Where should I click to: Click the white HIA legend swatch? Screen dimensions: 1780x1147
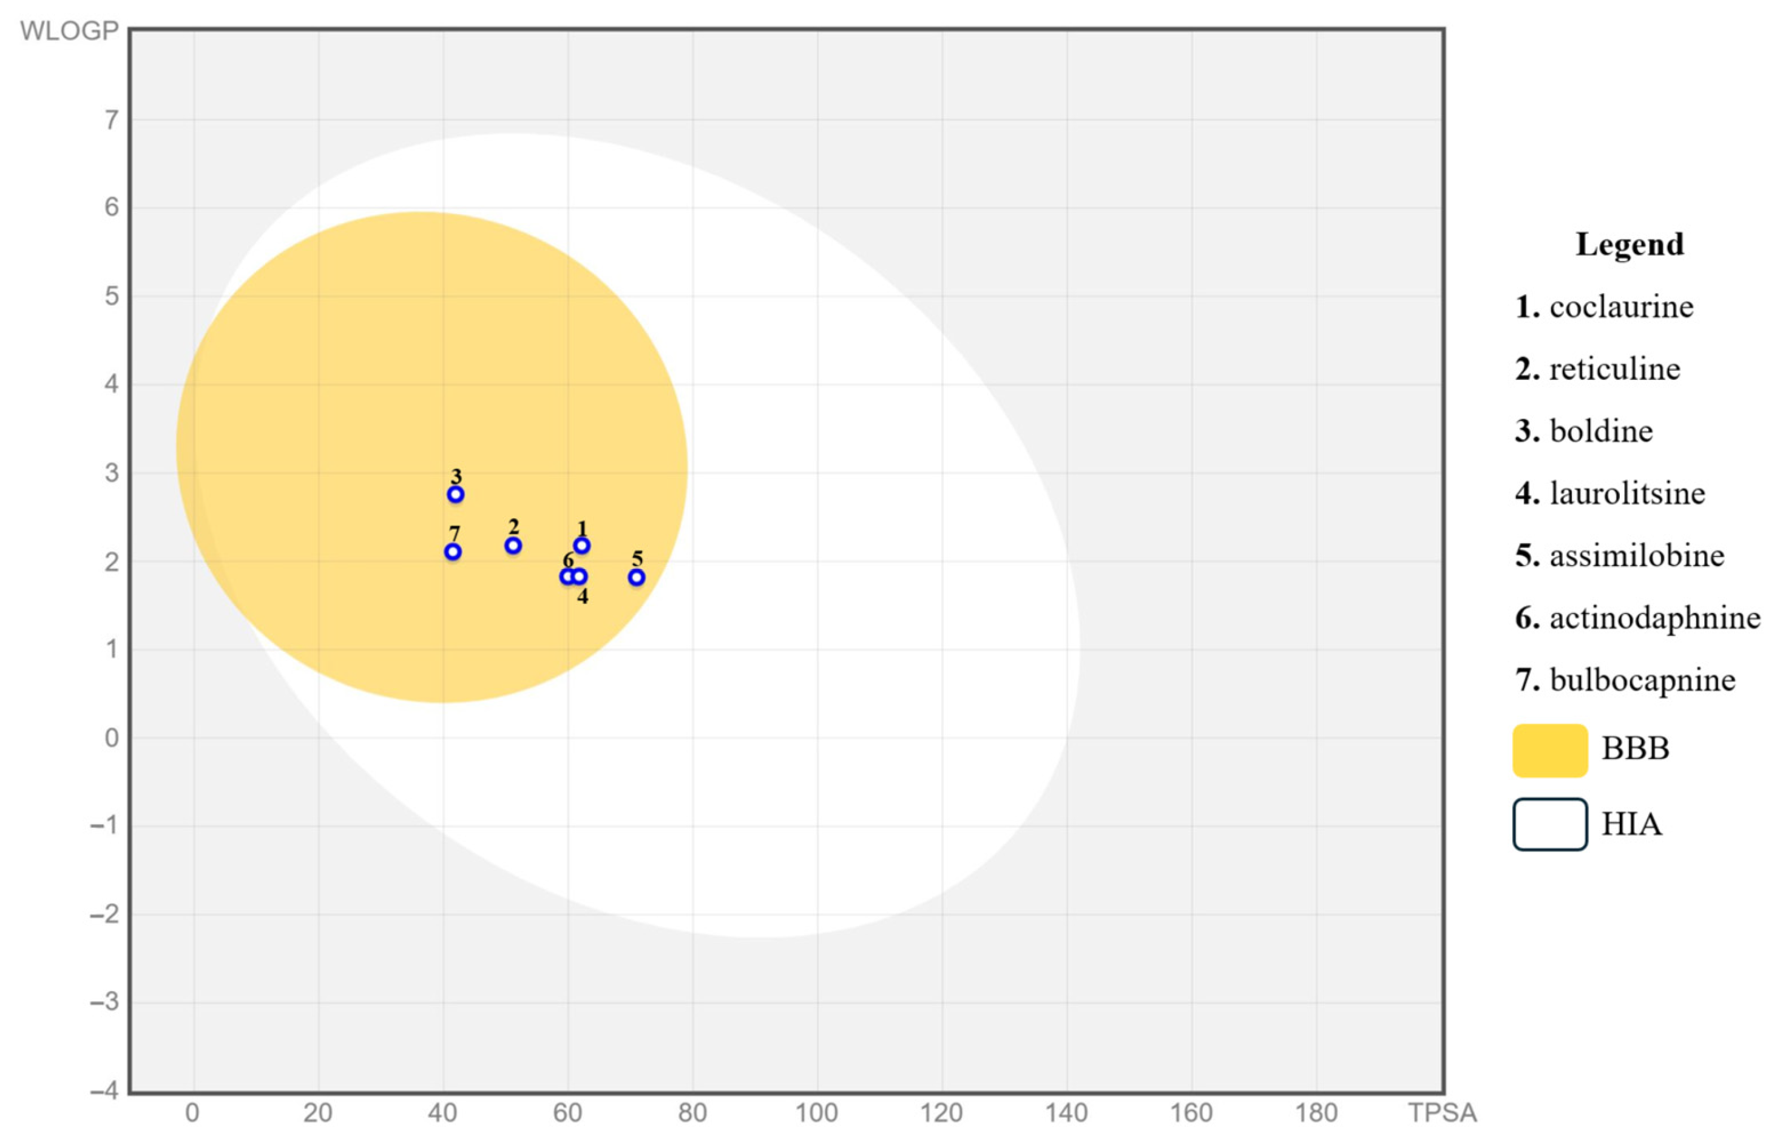point(1549,825)
